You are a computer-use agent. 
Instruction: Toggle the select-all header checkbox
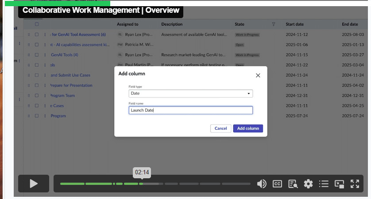click(37, 24)
